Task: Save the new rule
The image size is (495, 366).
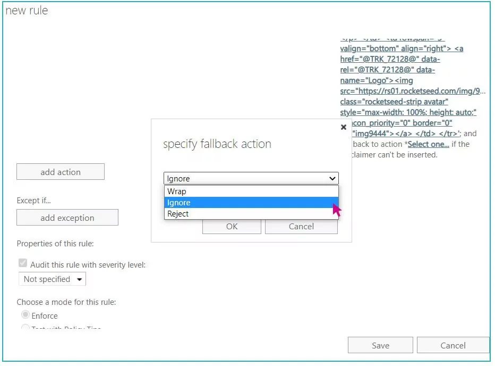Action: tap(380, 345)
